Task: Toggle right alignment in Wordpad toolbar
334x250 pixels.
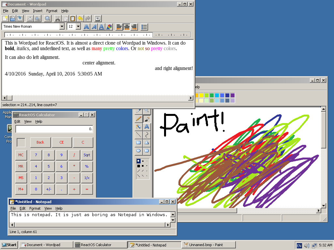Action: (134, 27)
